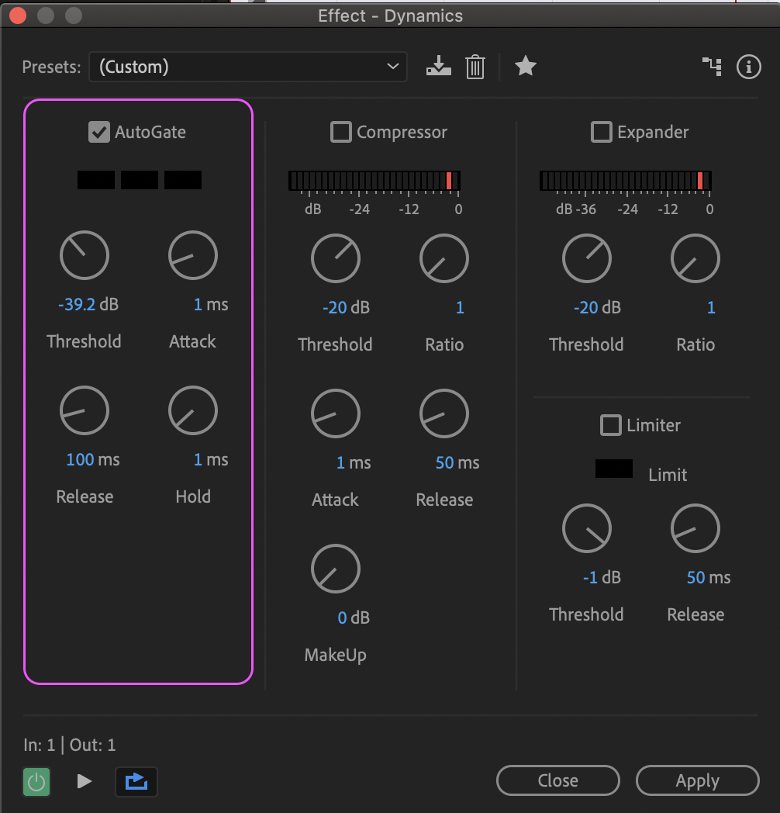This screenshot has width=780, height=813.
Task: Mark preset as favorite with star icon
Action: (x=526, y=67)
